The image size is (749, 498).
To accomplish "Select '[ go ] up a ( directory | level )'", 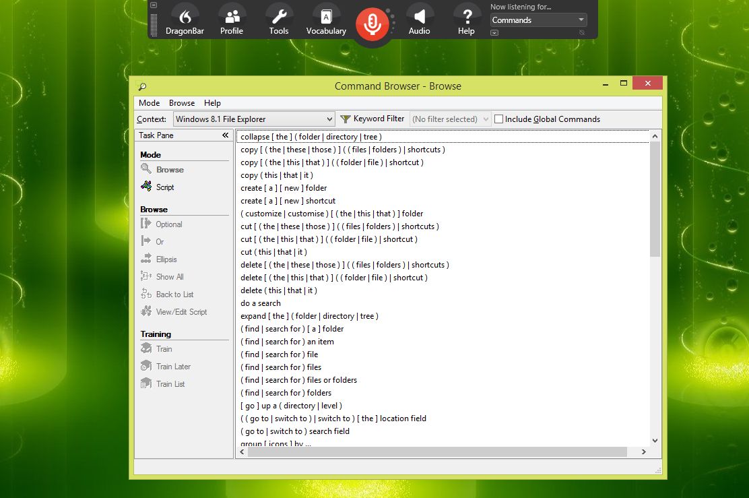I will click(x=443, y=406).
